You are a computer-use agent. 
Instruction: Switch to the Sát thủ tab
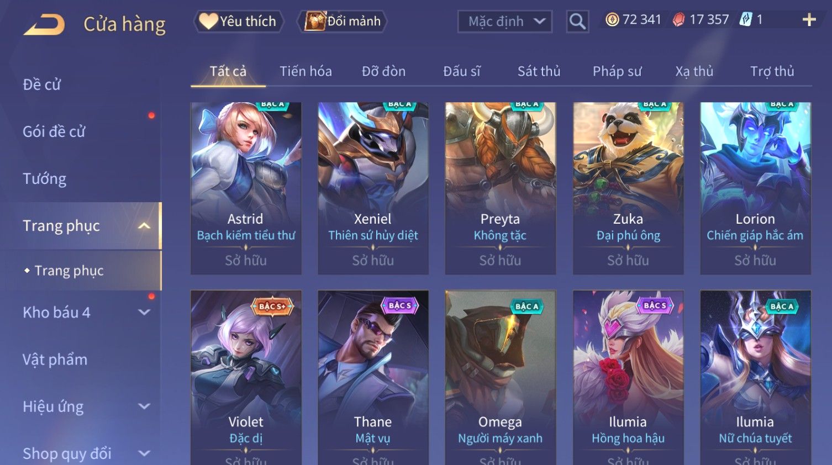(x=539, y=71)
